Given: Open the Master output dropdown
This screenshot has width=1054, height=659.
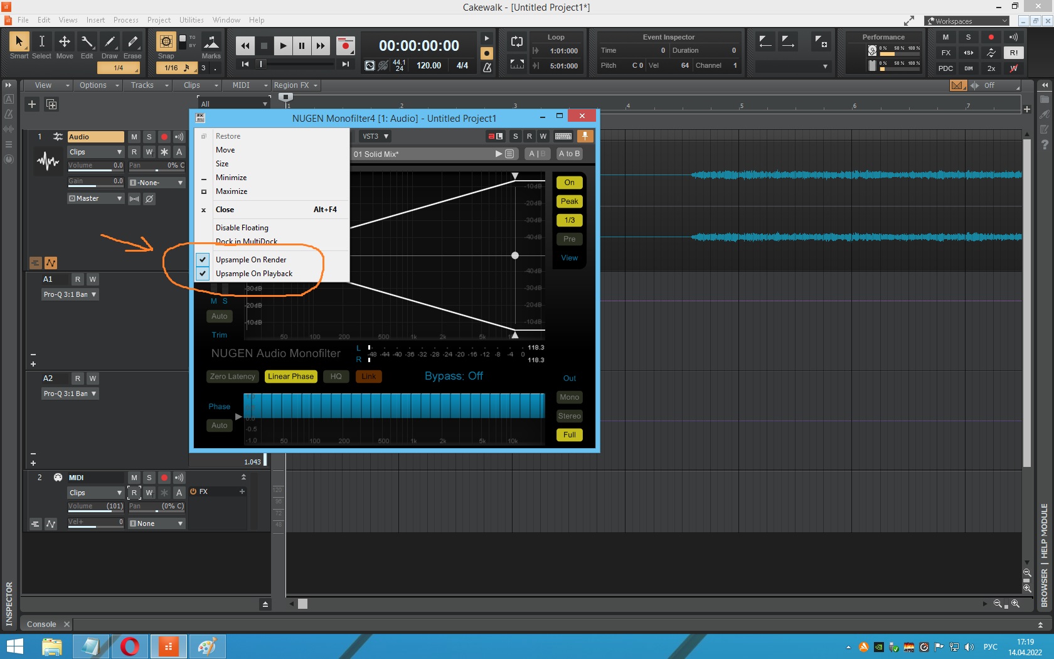Looking at the screenshot, I should (x=95, y=198).
